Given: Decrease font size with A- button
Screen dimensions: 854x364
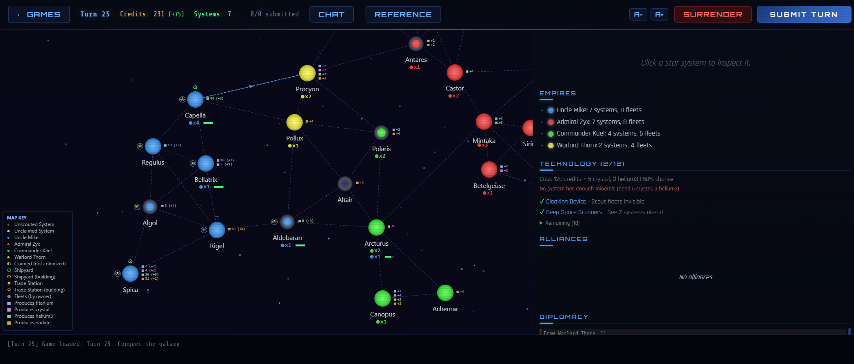Looking at the screenshot, I should [x=638, y=14].
